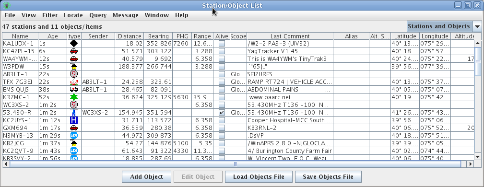The image size is (484, 187).
Task: Toggle Alive checkbox for K3ZMC-1
Action: 222,97
